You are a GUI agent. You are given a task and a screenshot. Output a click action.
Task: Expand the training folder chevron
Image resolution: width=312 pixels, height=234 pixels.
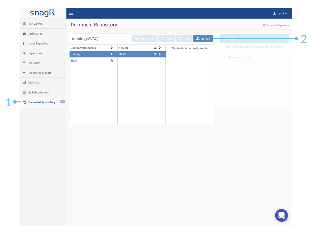[112, 54]
